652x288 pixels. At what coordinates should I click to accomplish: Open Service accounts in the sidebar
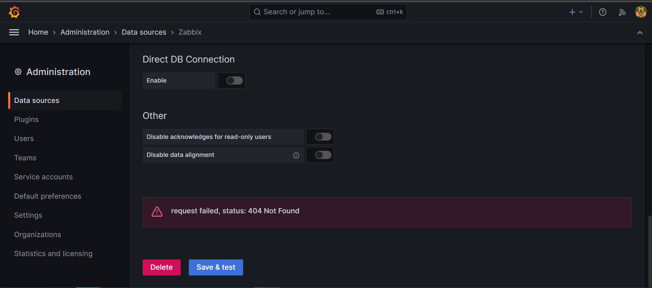coord(43,177)
